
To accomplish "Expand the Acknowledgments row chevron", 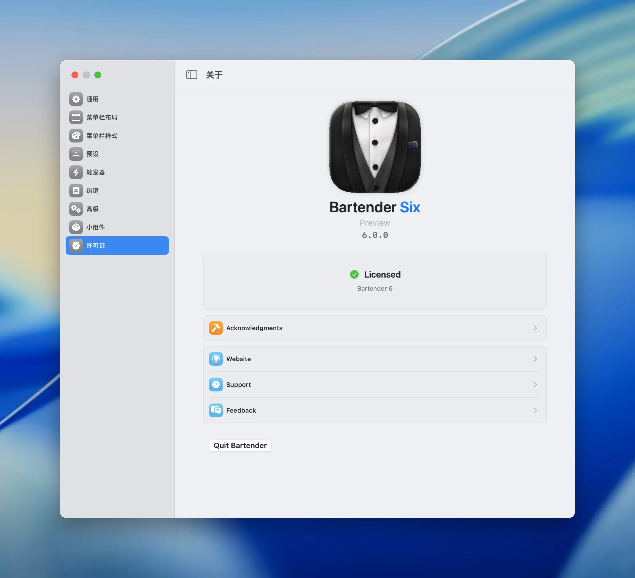I will [x=535, y=328].
